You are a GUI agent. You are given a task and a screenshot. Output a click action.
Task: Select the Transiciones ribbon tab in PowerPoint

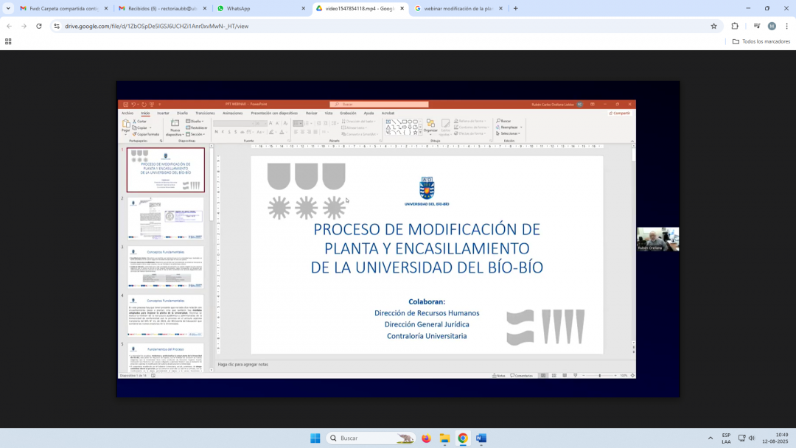click(x=205, y=113)
